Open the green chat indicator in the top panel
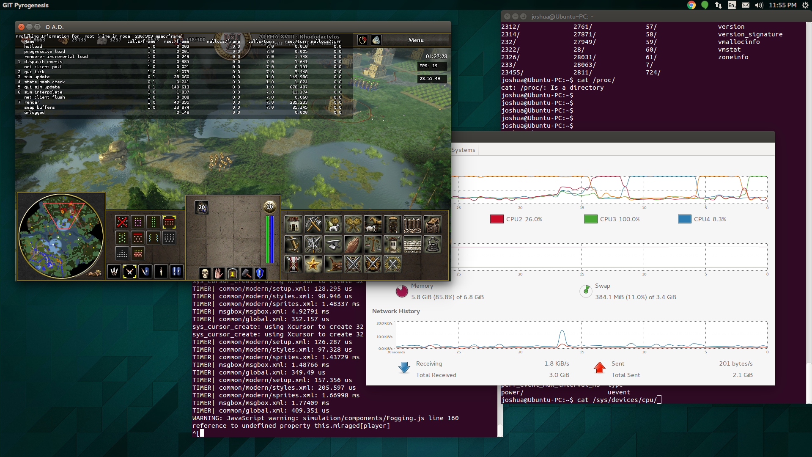 [x=705, y=5]
